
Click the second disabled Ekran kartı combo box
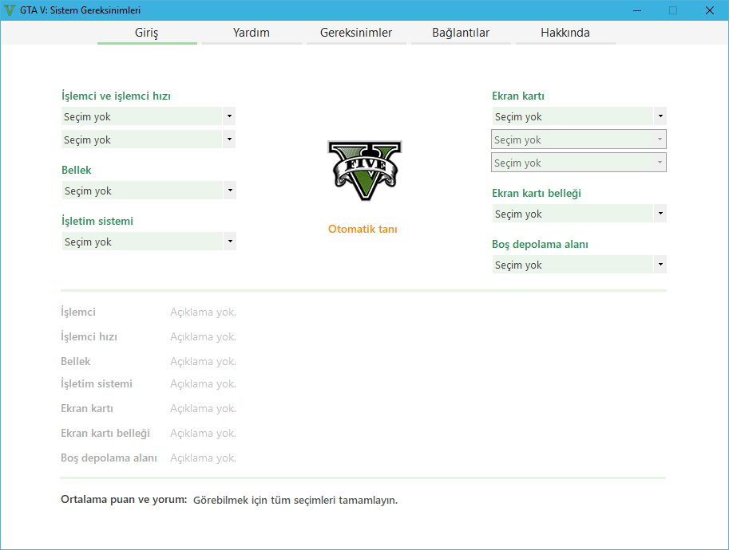(x=579, y=139)
